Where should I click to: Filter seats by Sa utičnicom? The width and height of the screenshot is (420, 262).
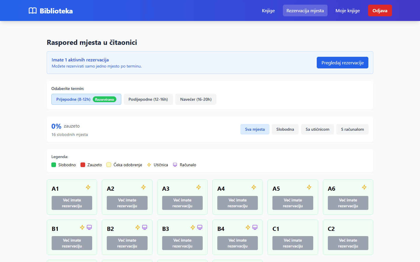[317, 129]
